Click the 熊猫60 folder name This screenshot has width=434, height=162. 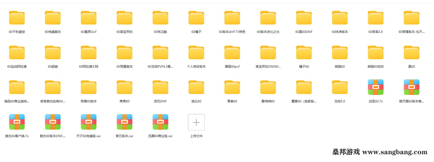coord(340,67)
